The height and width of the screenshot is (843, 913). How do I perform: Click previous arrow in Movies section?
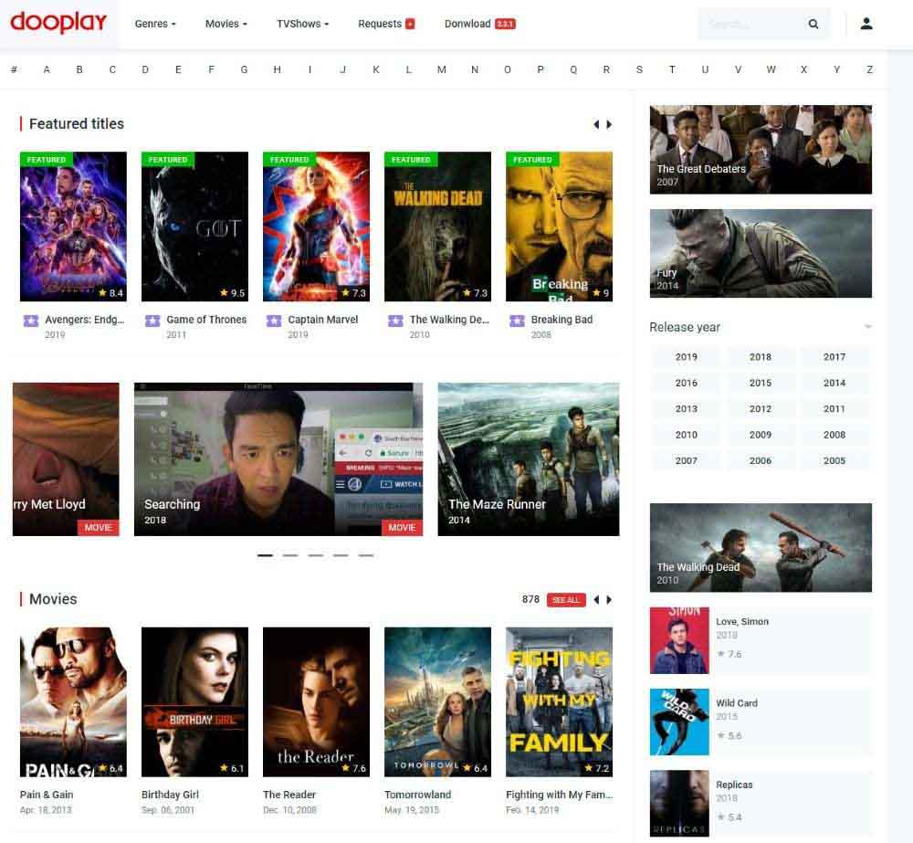click(595, 599)
